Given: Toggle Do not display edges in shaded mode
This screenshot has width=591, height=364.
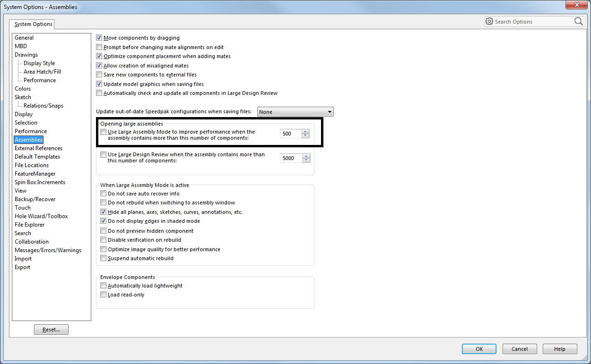Looking at the screenshot, I should pyautogui.click(x=104, y=221).
